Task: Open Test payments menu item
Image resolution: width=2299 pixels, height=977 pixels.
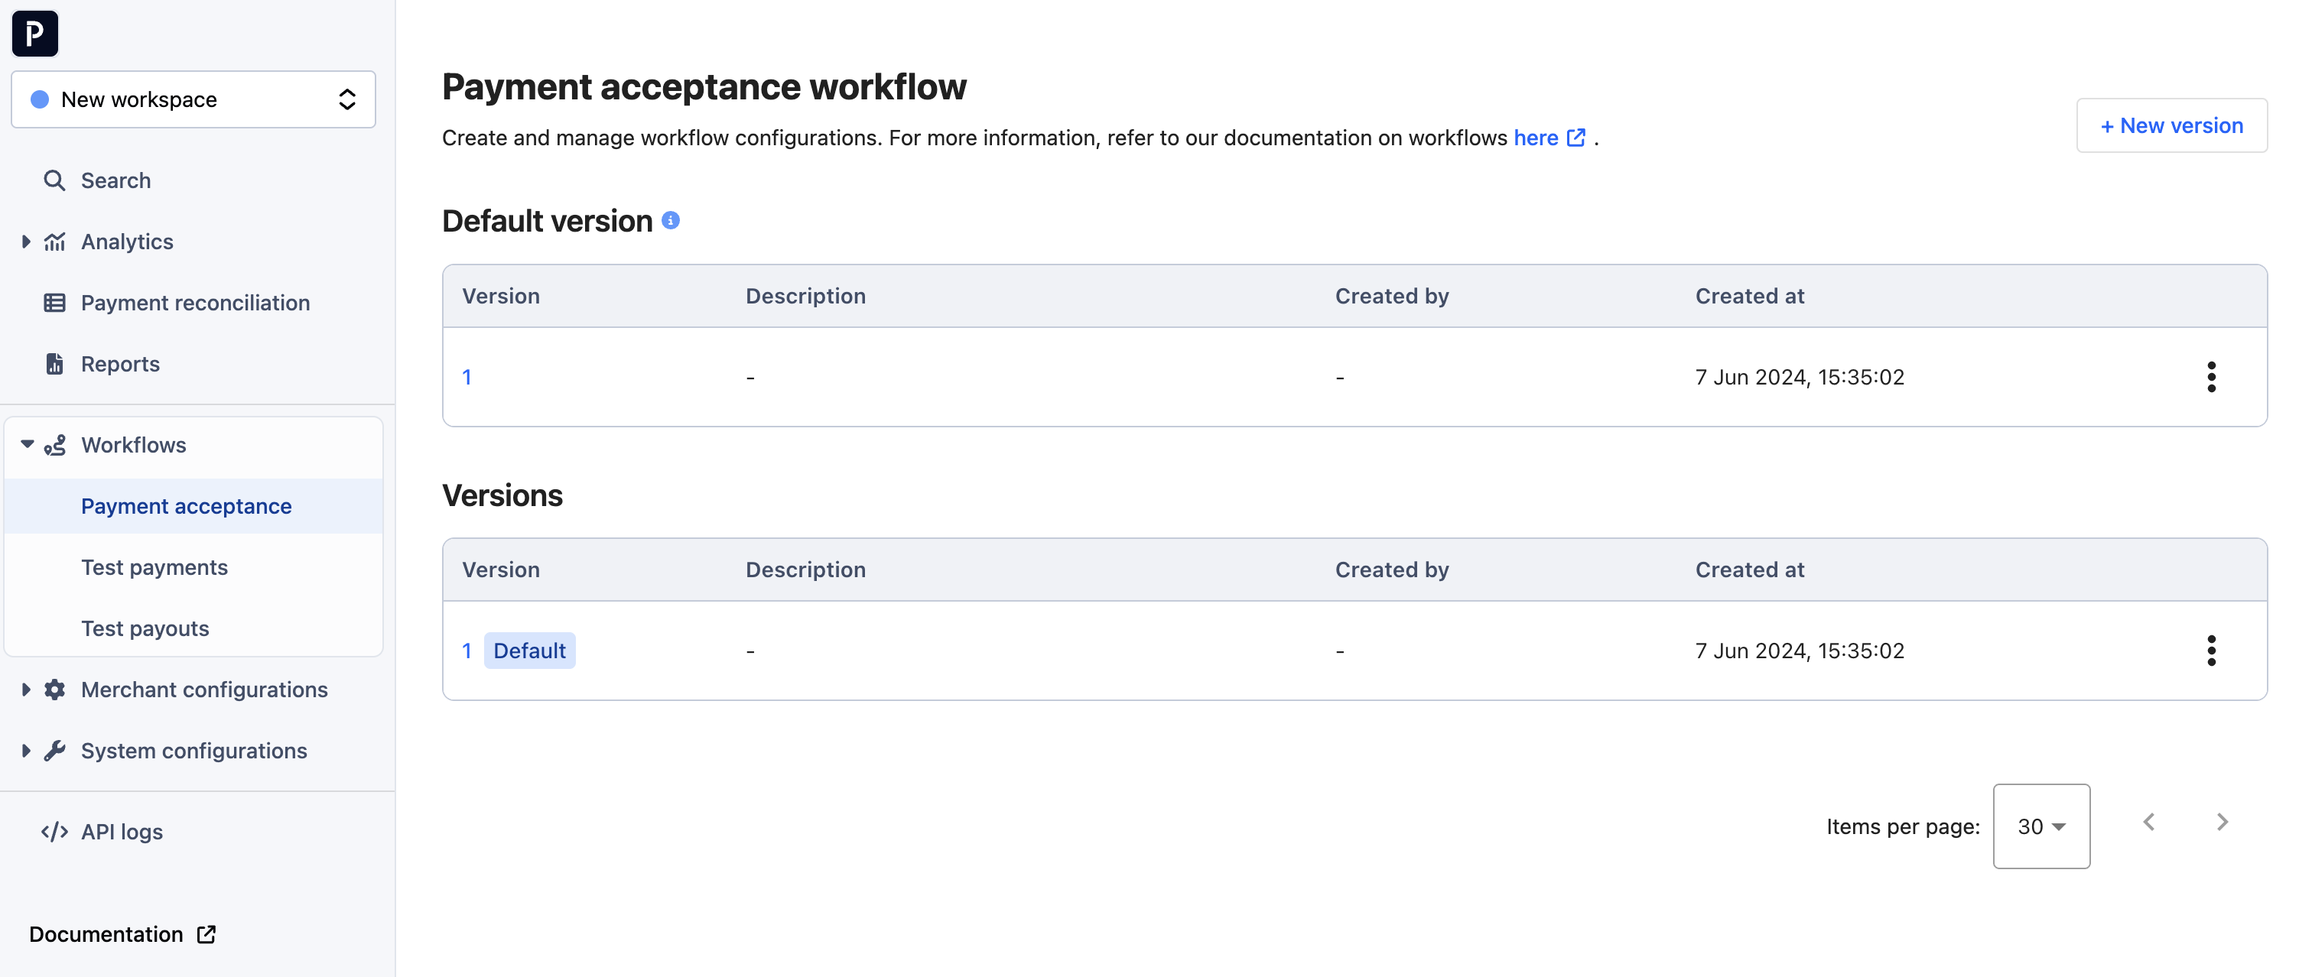Action: click(154, 567)
